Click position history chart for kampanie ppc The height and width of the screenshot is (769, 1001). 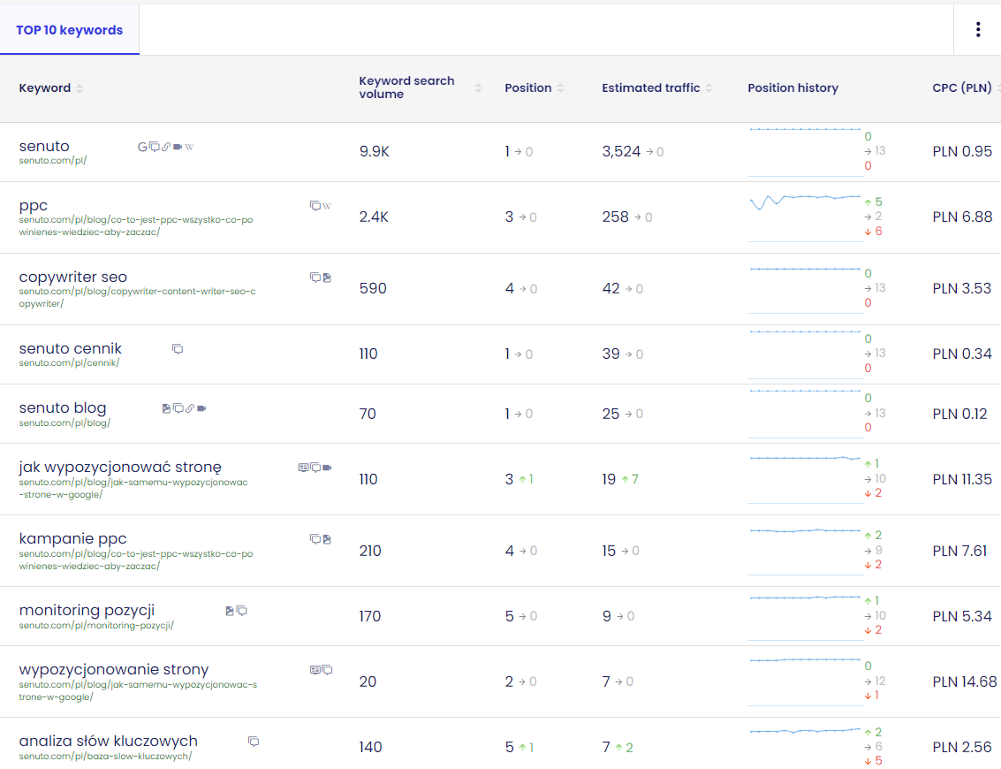[805, 551]
